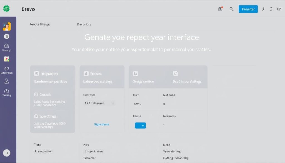Image resolution: width=285 pixels, height=163 pixels.
Task: Open the user avatar in the sidebar
Action: 7,26
